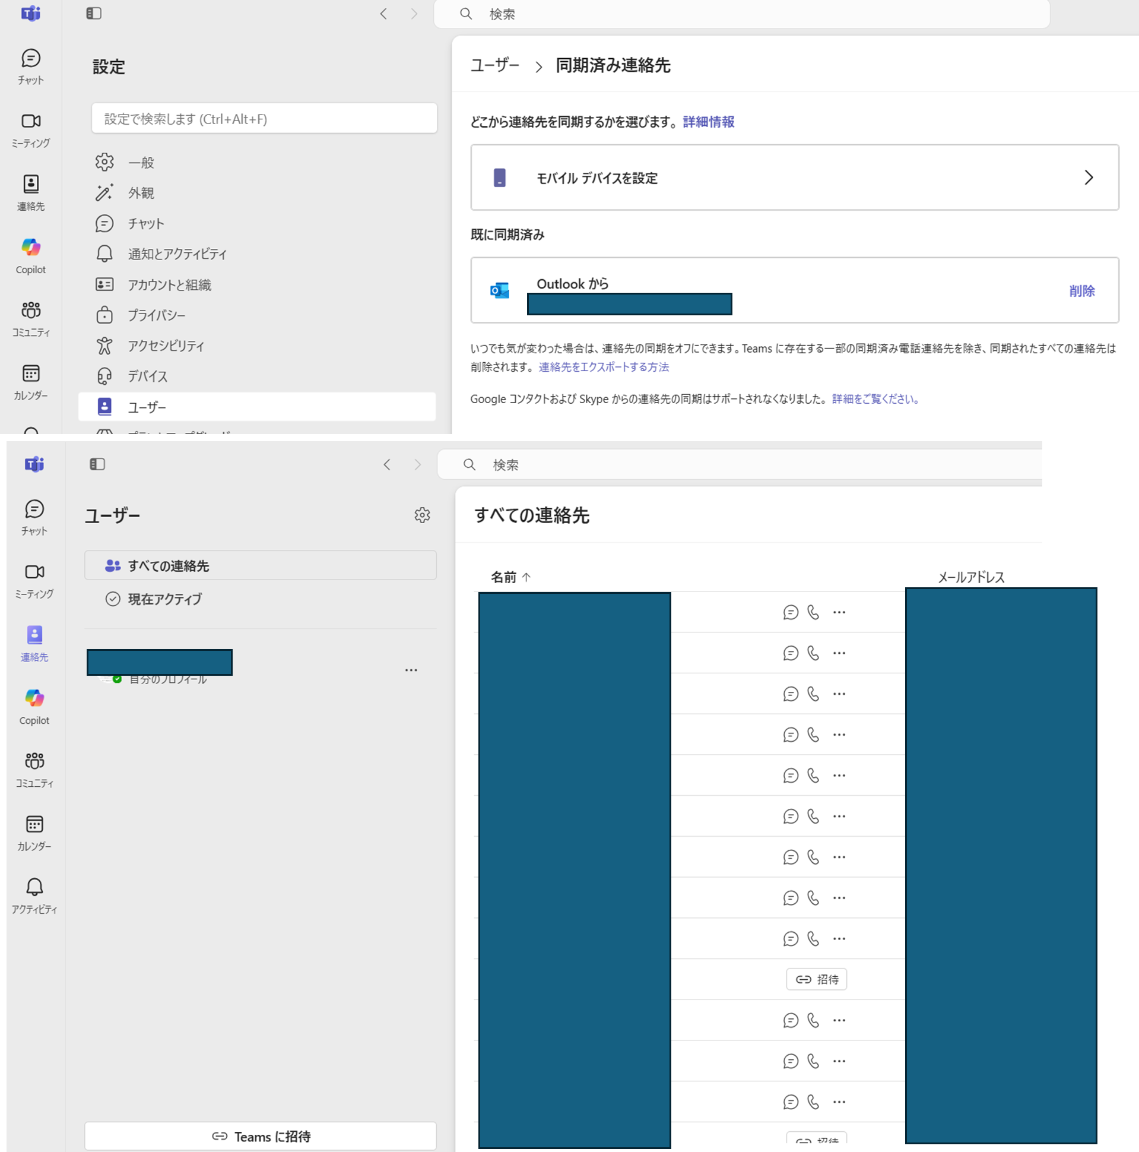Select 外観 settings category
The height and width of the screenshot is (1152, 1139).
[257, 192]
